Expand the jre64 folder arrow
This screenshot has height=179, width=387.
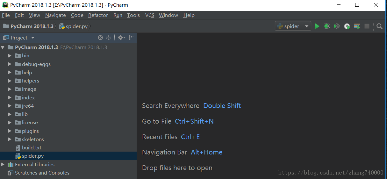[x=10, y=106]
